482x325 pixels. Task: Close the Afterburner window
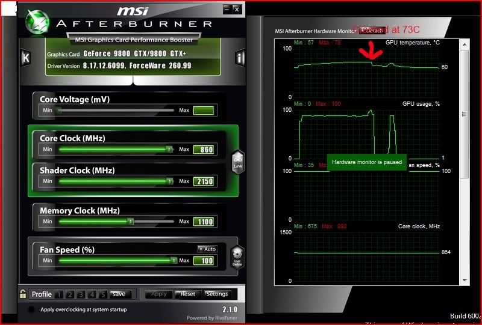(x=236, y=9)
